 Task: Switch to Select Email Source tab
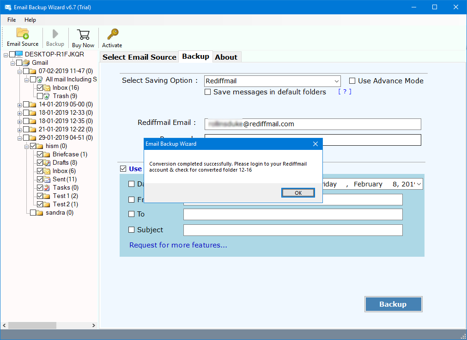(x=139, y=57)
